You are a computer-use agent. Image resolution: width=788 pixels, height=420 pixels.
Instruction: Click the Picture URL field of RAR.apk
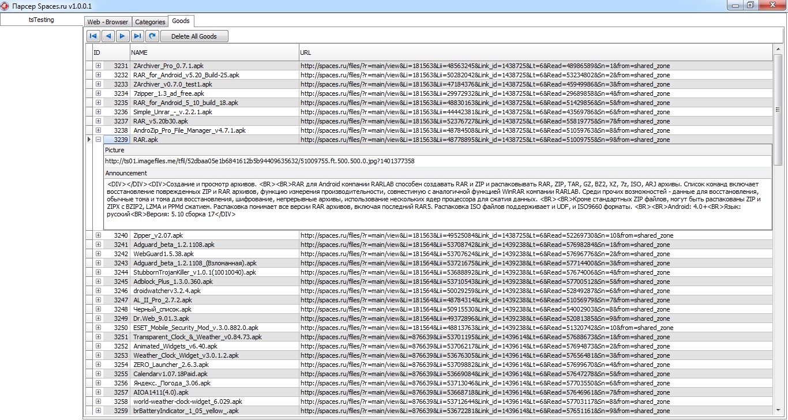pos(437,161)
